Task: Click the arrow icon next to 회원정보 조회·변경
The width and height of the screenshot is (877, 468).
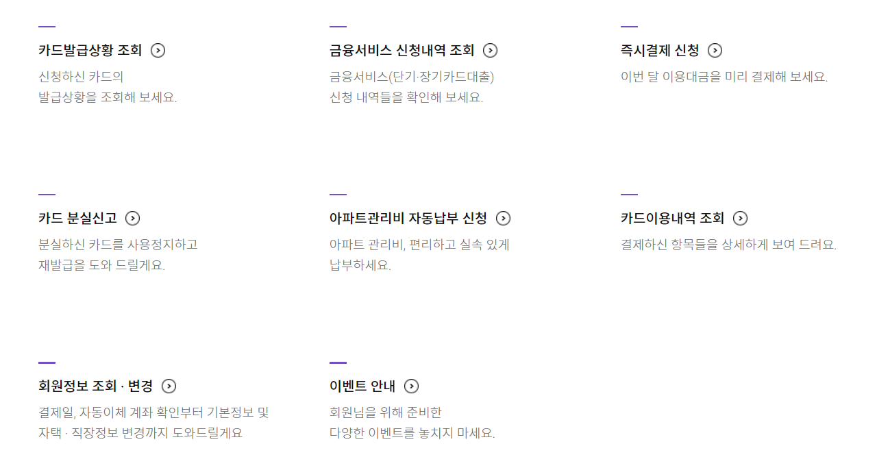Action: [168, 386]
